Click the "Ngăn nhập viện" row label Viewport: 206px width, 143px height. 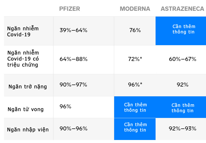[28, 130]
